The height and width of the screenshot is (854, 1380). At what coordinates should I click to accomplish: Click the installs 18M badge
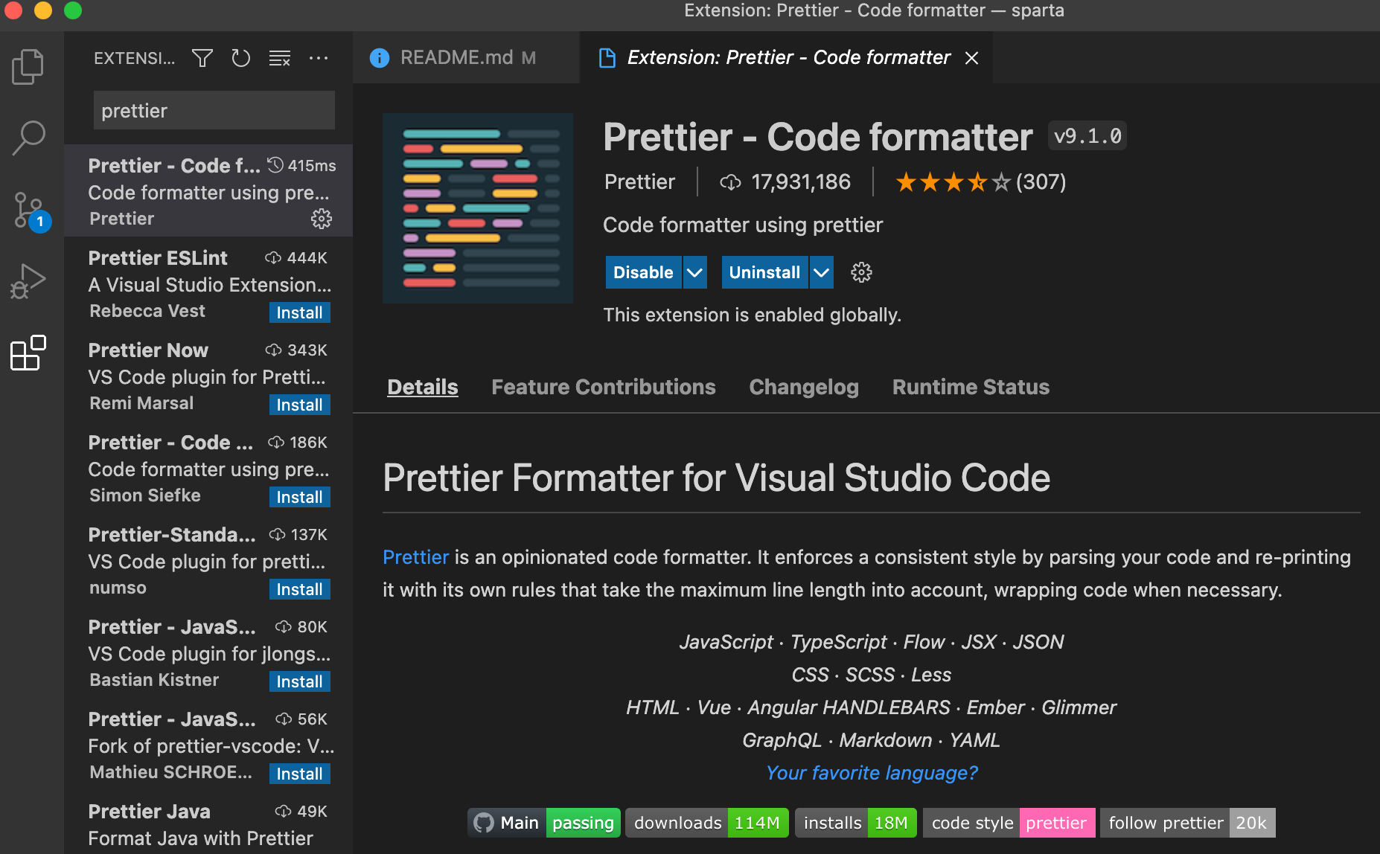click(856, 823)
